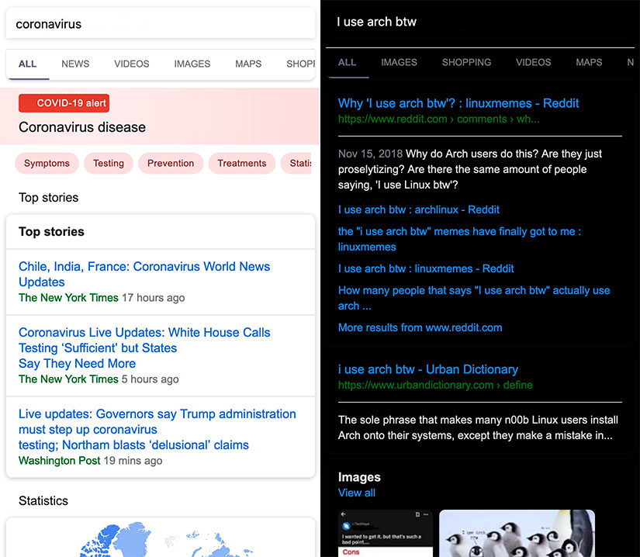640x557 pixels.
Task: Switch to the NEWS tab
Action: (75, 64)
